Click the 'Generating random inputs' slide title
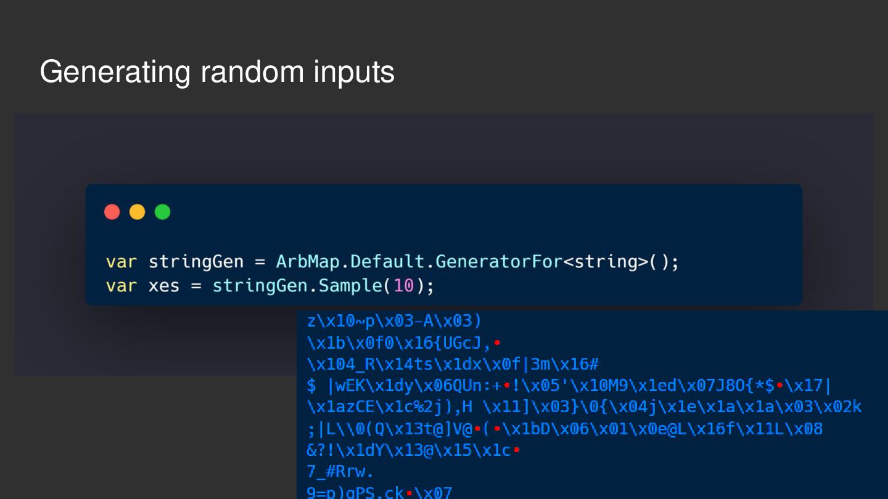The image size is (888, 499). pyautogui.click(x=217, y=72)
